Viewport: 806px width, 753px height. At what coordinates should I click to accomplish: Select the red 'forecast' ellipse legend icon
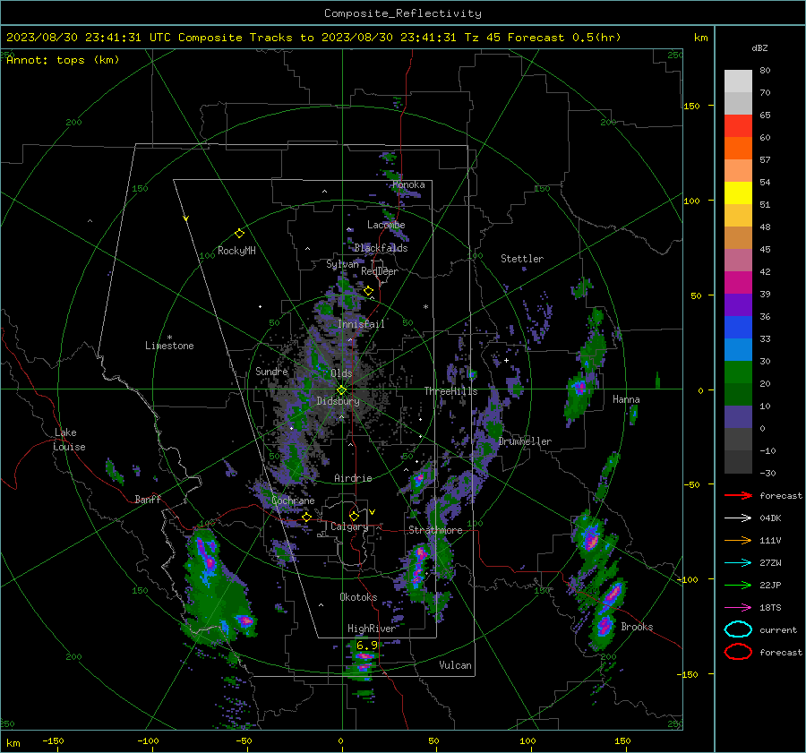[738, 652]
